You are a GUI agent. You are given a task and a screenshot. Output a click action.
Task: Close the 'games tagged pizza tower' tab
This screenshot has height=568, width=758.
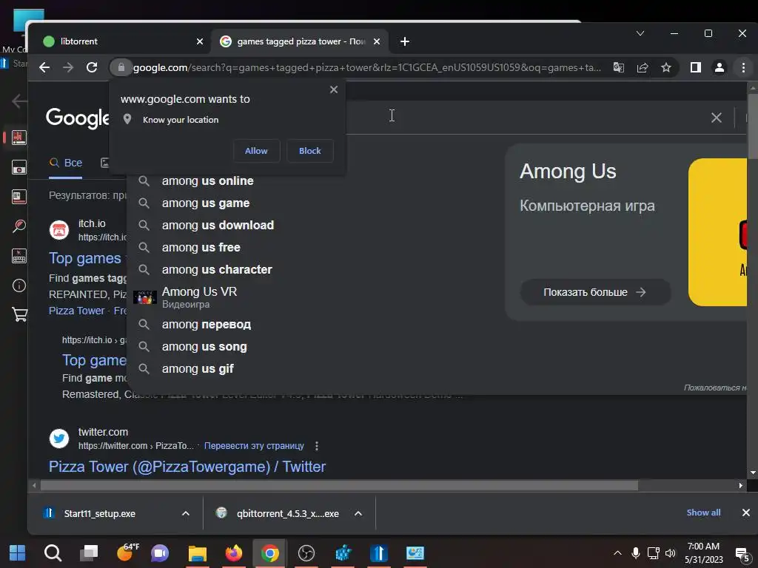[377, 41]
